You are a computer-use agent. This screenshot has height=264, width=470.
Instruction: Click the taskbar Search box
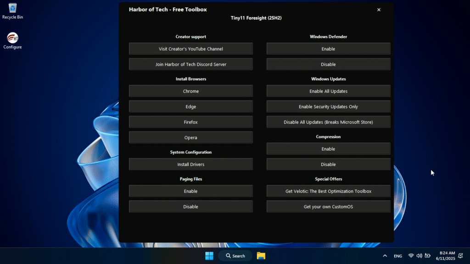(235, 256)
